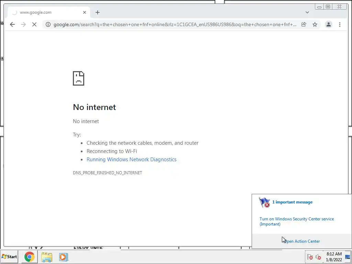Open a new tab with plus button
This screenshot has height=264, width=352.
[x=97, y=12]
